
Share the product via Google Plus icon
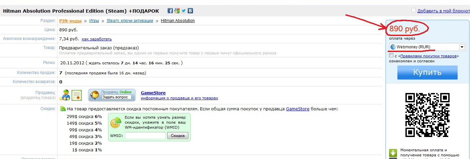pyautogui.click(x=177, y=11)
